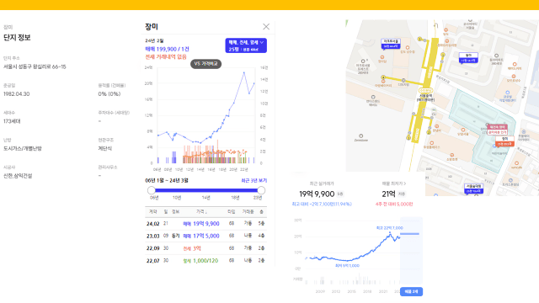Select the 24.02 매매 19억 9,900 row
Image resolution: width=539 pixels, height=303 pixels.
point(205,224)
